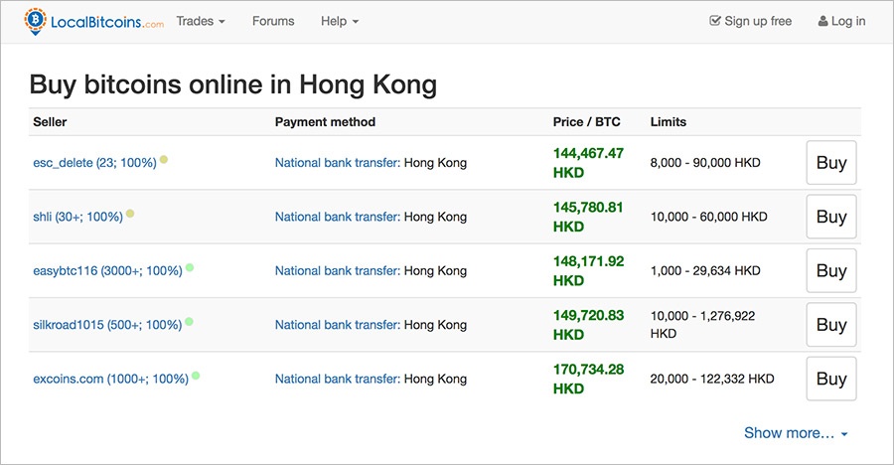Open National bank transfer link in silkroad1015 row
Image resolution: width=894 pixels, height=465 pixels.
point(338,325)
